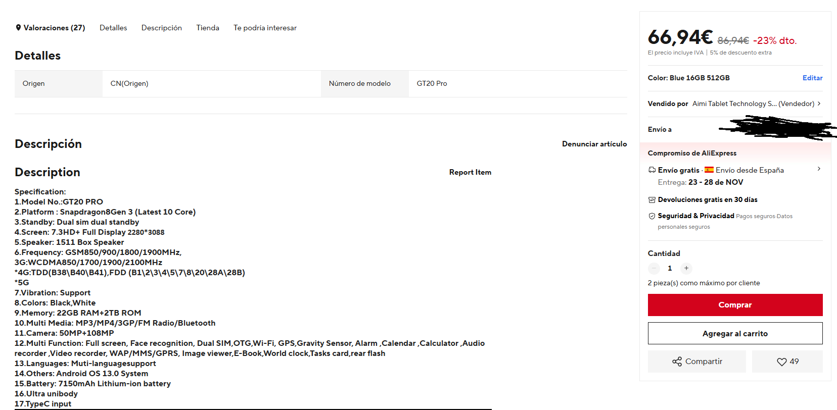Click the Compromiso de AliExpress heading
Viewport: 837px width, 410px height.
tap(692, 153)
